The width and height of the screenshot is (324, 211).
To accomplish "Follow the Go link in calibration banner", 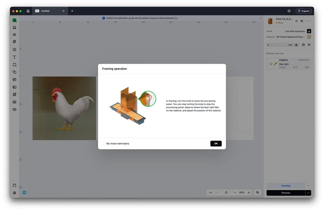I will point(176,18).
